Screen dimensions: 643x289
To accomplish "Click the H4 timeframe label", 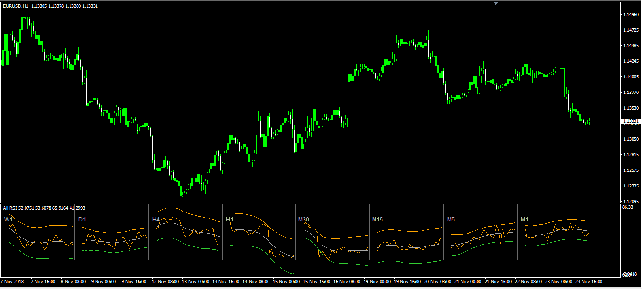I will coord(156,220).
